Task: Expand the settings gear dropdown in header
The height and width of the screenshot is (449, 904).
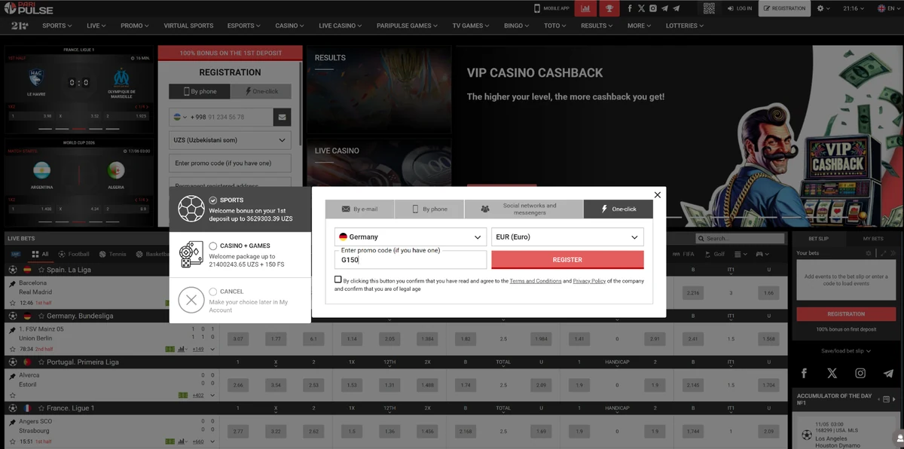Action: point(823,8)
